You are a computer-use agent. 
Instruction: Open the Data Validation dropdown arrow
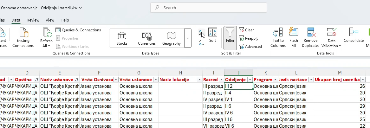[x=340, y=46]
